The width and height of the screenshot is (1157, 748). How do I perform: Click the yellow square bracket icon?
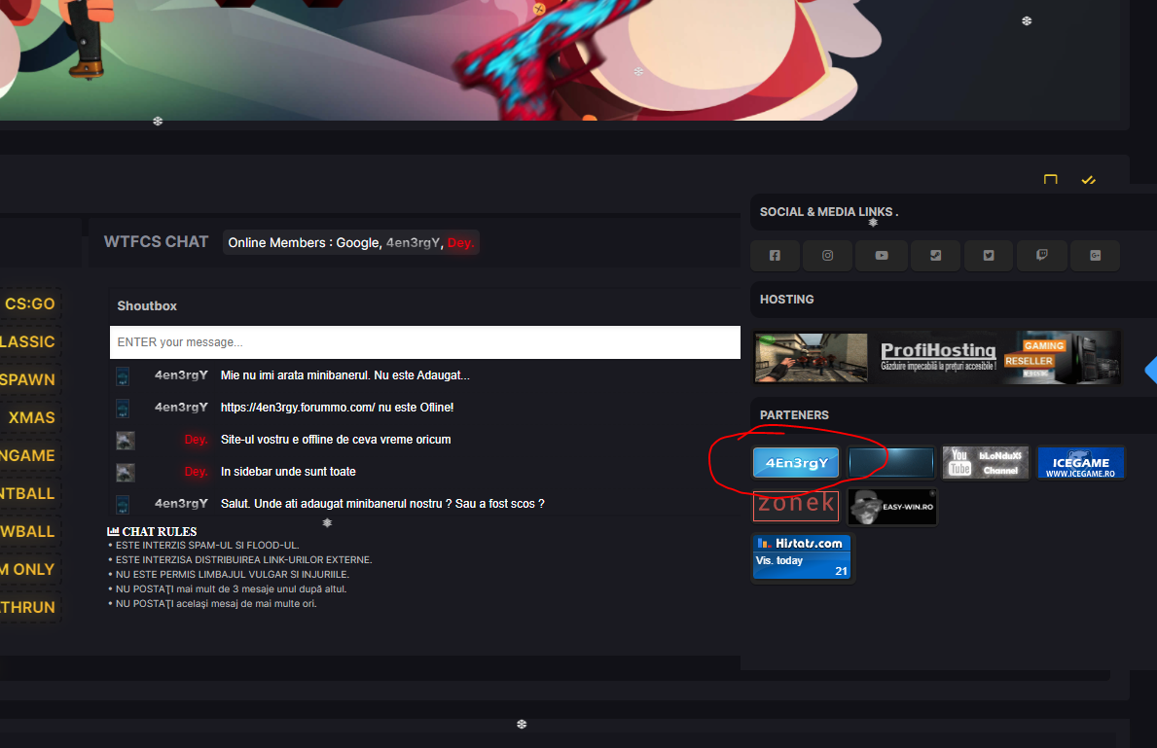tap(1050, 180)
